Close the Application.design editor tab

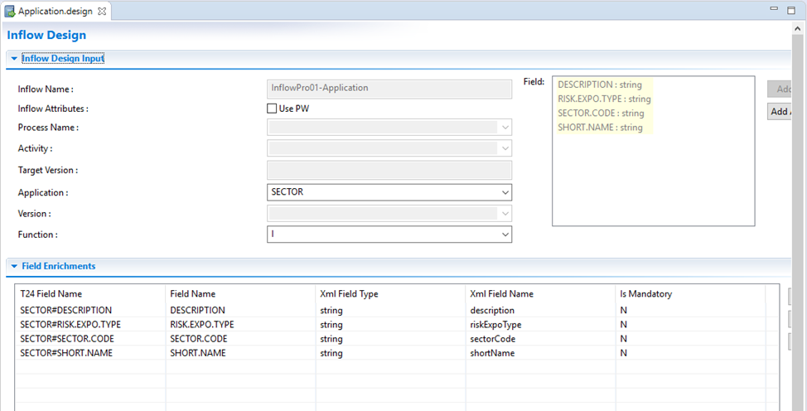101,12
